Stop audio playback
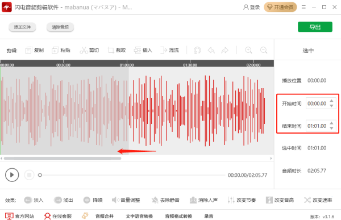 [29, 175]
